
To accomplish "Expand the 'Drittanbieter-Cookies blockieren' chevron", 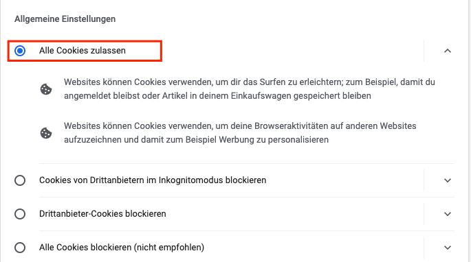I will coord(448,214).
